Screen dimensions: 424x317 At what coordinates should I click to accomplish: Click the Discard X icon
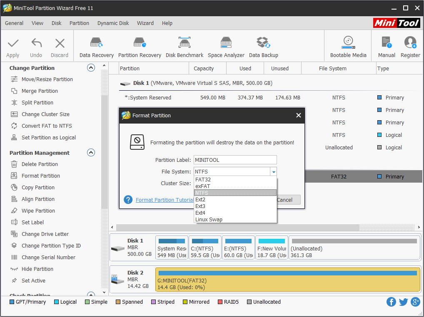coord(60,43)
